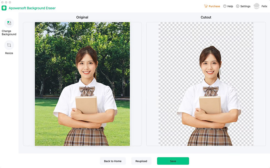Open the Change Background tool
Screen dimensions: 270x168
[9, 23]
